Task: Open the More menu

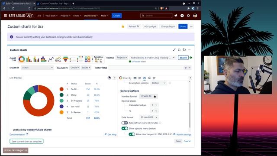Action: tap(104, 16)
